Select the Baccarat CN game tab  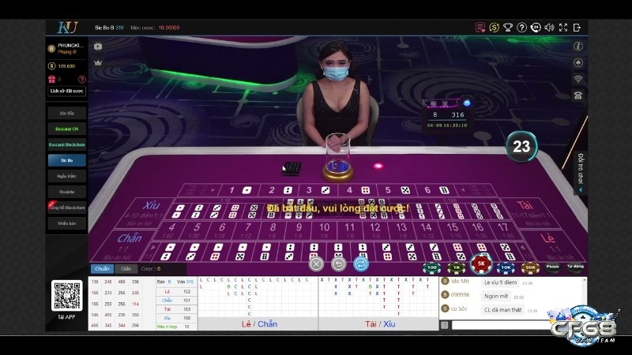pos(67,129)
